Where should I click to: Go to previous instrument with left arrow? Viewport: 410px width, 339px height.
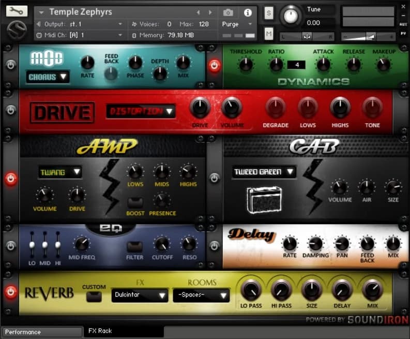pos(198,12)
